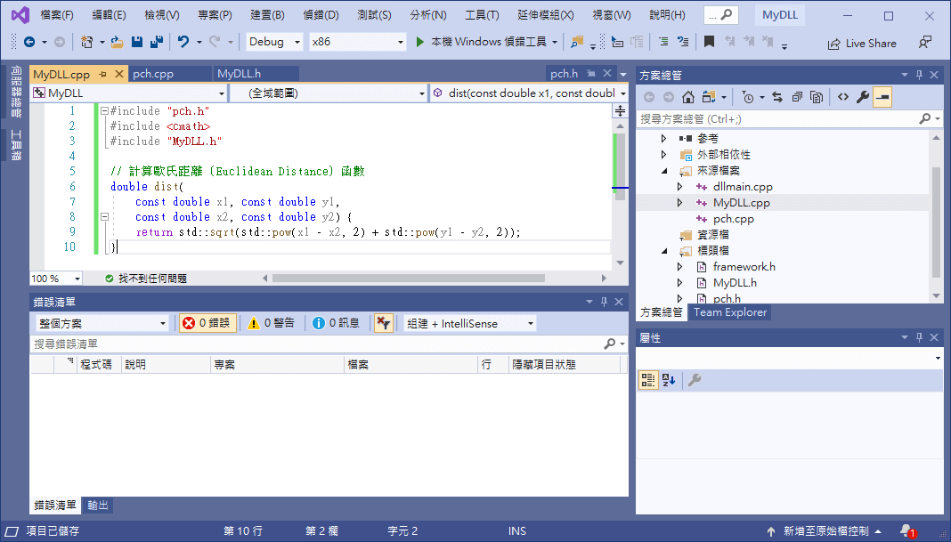Open the 偵錯(D) menu
This screenshot has width=951, height=542.
pyautogui.click(x=321, y=15)
